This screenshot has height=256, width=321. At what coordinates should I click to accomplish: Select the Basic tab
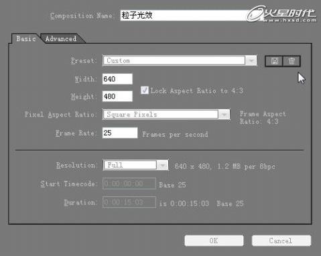tap(26, 39)
